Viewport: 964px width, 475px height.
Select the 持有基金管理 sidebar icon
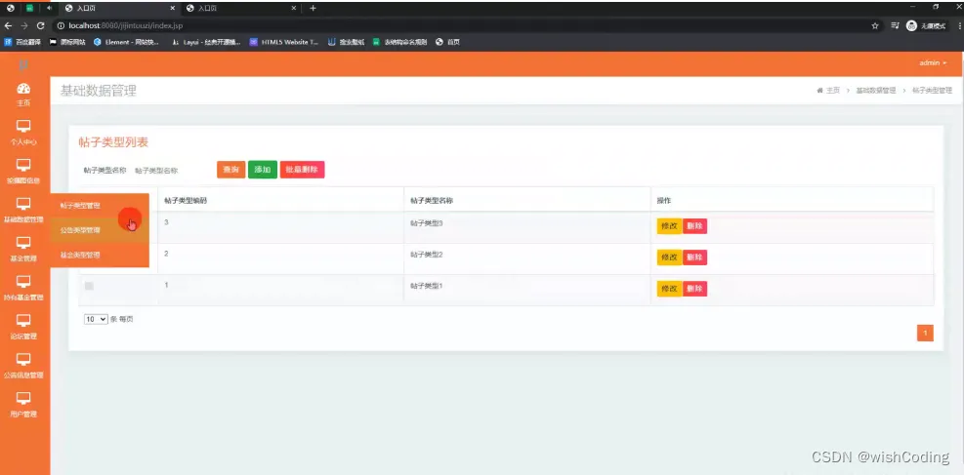click(23, 282)
